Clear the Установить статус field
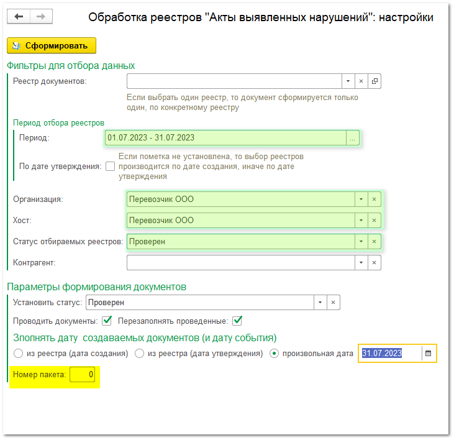Screen dimensions: 454x440 pyautogui.click(x=333, y=303)
